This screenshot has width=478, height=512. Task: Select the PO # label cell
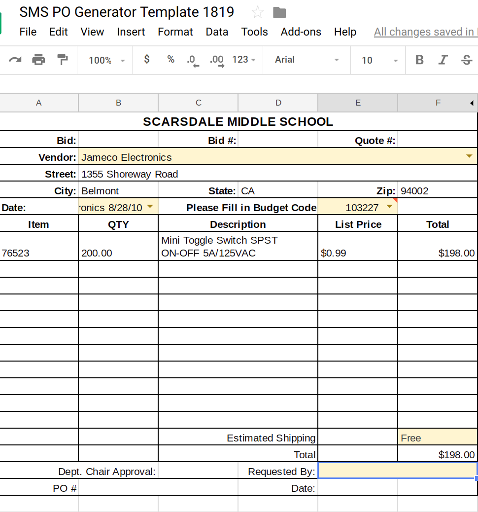tap(39, 487)
